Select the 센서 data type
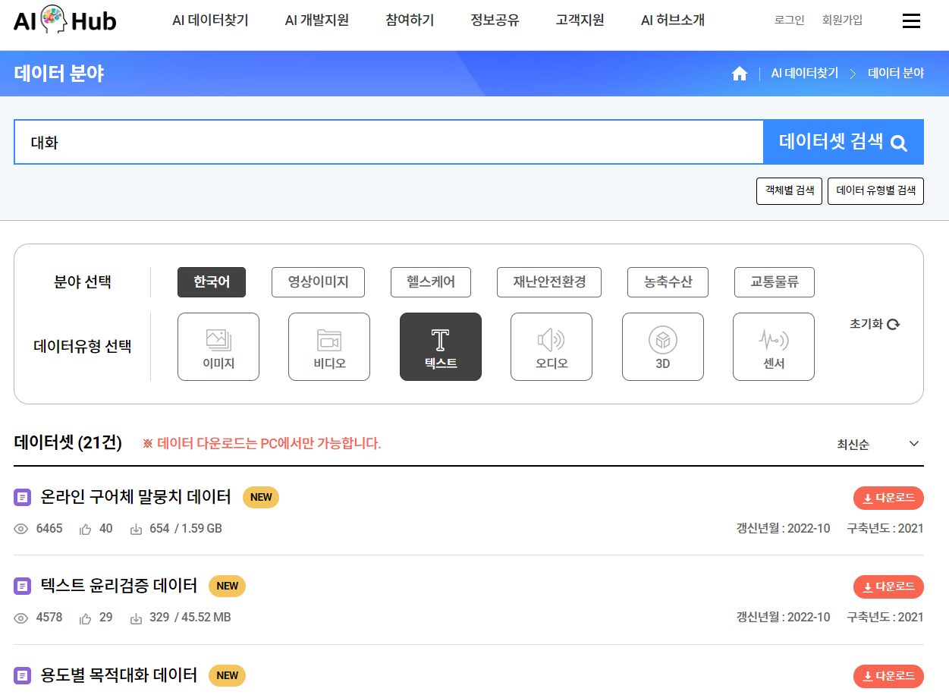949x695 pixels. pos(774,347)
